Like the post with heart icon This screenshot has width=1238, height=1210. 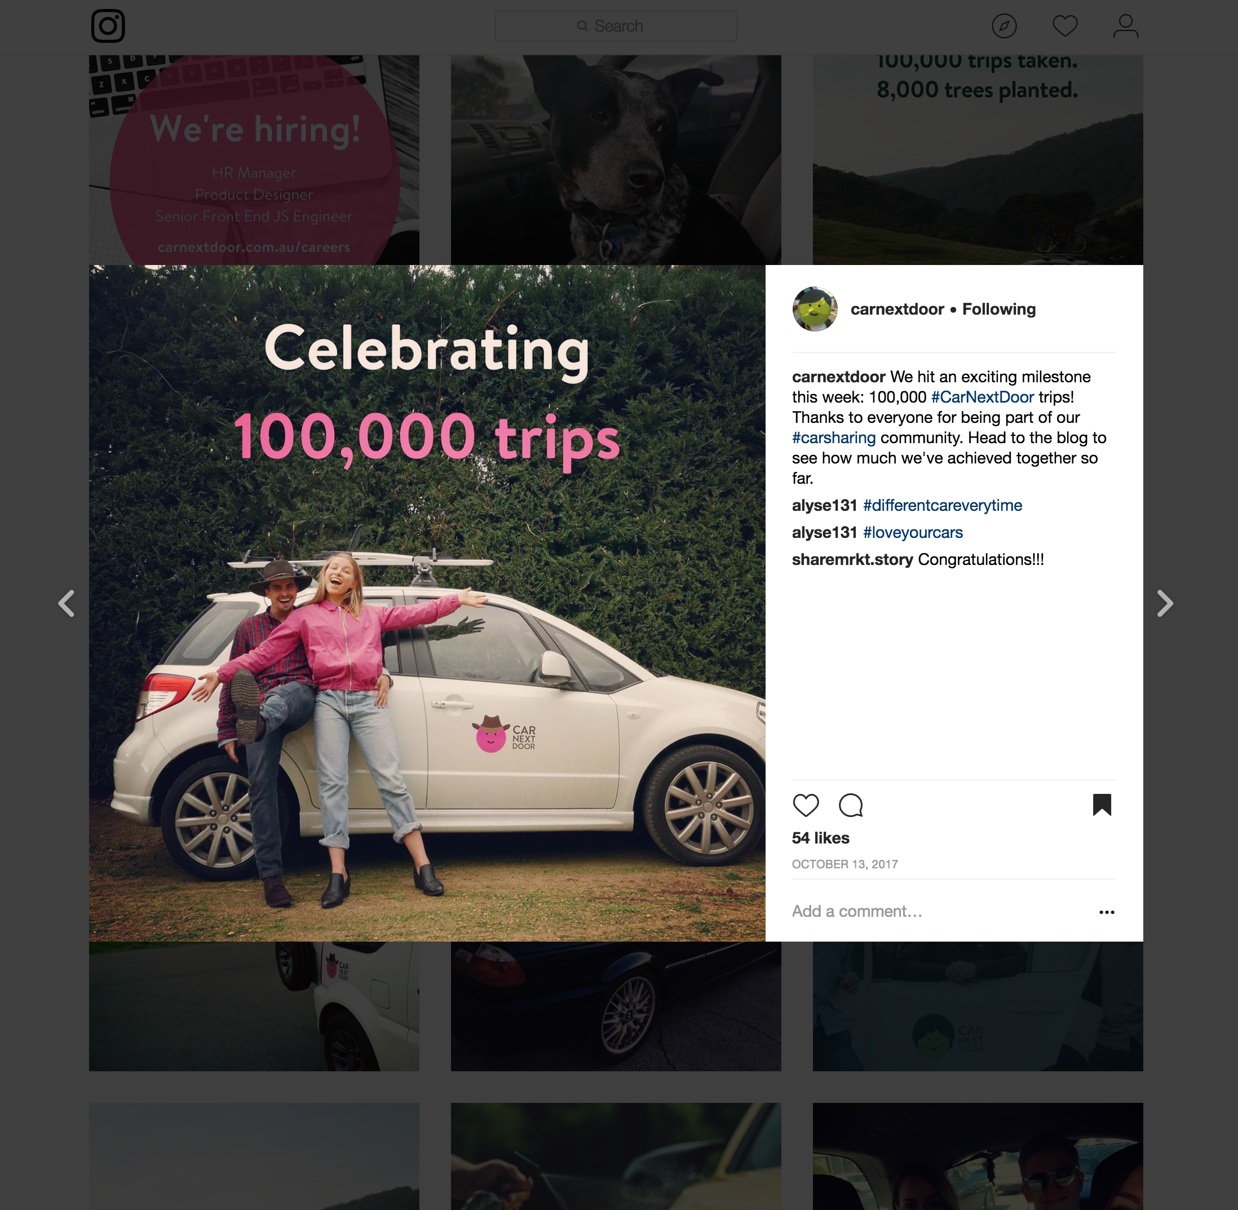point(806,805)
